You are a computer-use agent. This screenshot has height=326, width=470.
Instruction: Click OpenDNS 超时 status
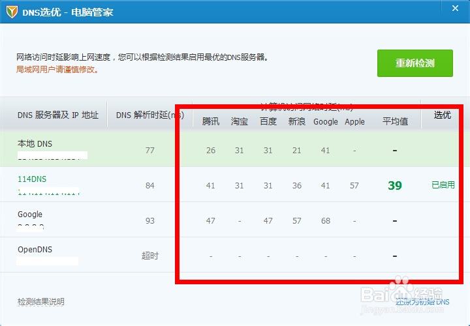150,256
